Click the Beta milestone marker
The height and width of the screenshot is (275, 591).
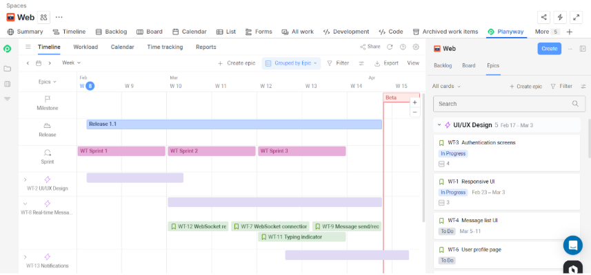pyautogui.click(x=401, y=98)
